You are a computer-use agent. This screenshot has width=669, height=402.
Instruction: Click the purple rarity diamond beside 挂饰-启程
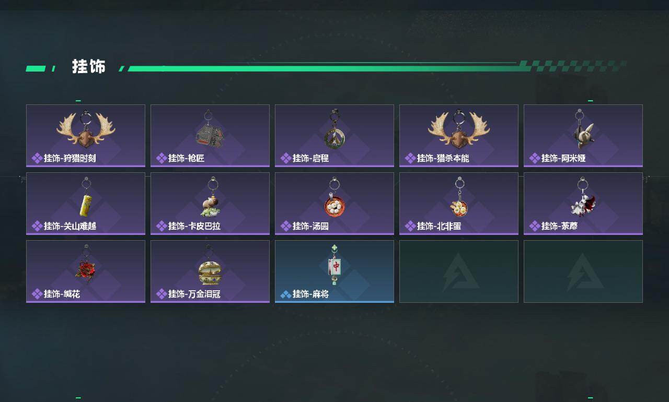click(286, 158)
